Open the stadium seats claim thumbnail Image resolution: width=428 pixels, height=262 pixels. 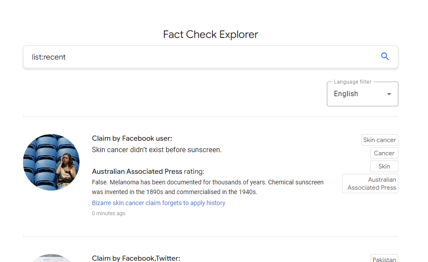click(51, 162)
